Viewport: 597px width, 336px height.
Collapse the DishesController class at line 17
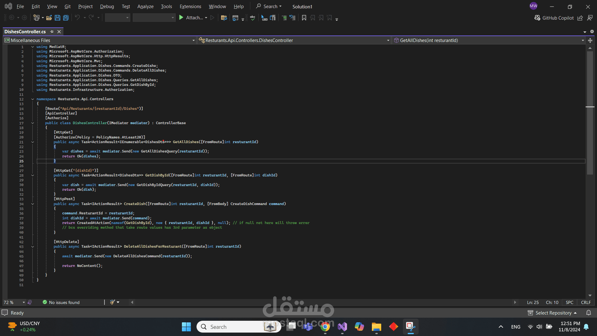click(x=32, y=123)
